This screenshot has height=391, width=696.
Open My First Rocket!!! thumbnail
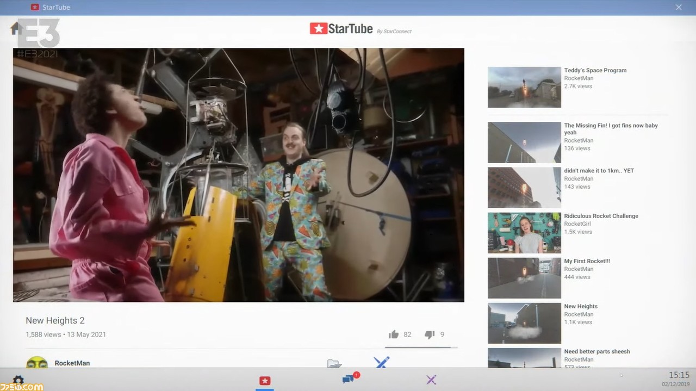(524, 278)
